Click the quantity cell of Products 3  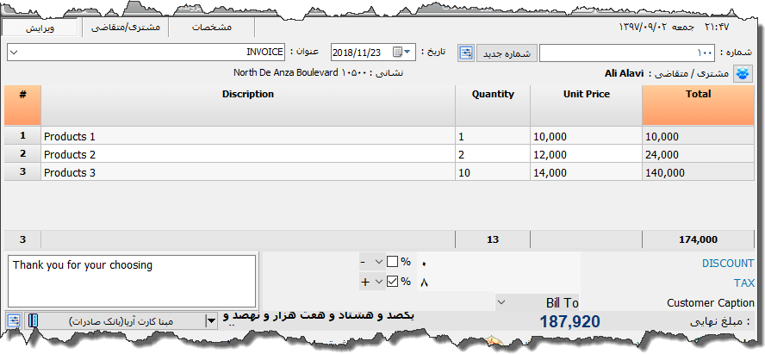click(493, 172)
